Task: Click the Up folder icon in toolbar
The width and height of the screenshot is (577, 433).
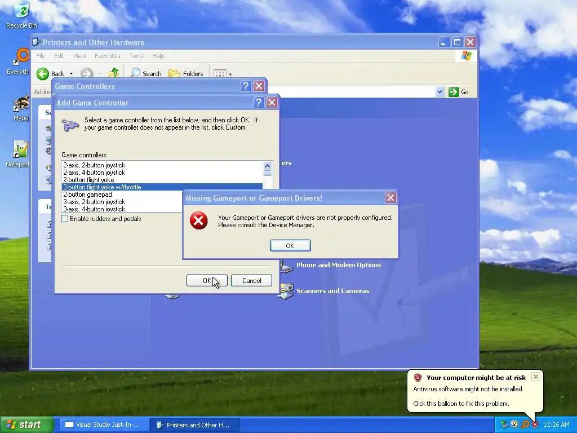Action: click(x=114, y=73)
